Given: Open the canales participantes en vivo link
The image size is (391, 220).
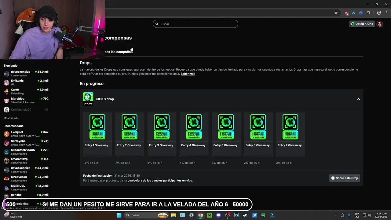Looking at the screenshot, I should pyautogui.click(x=160, y=181).
